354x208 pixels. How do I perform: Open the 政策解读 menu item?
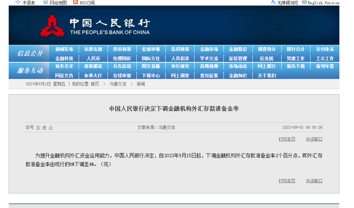click(x=93, y=66)
